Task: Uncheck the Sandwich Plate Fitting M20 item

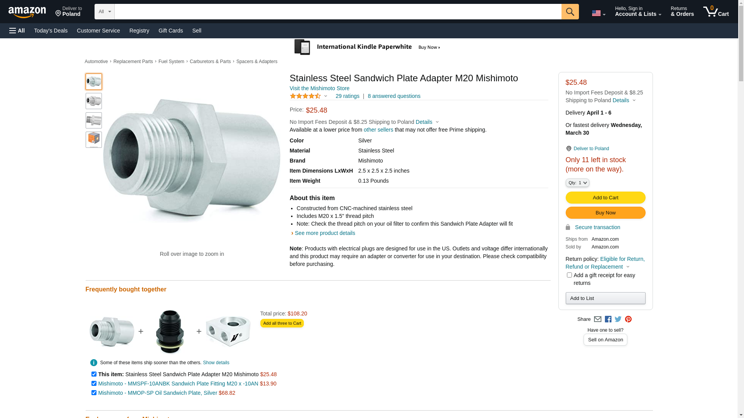Action: [94, 384]
